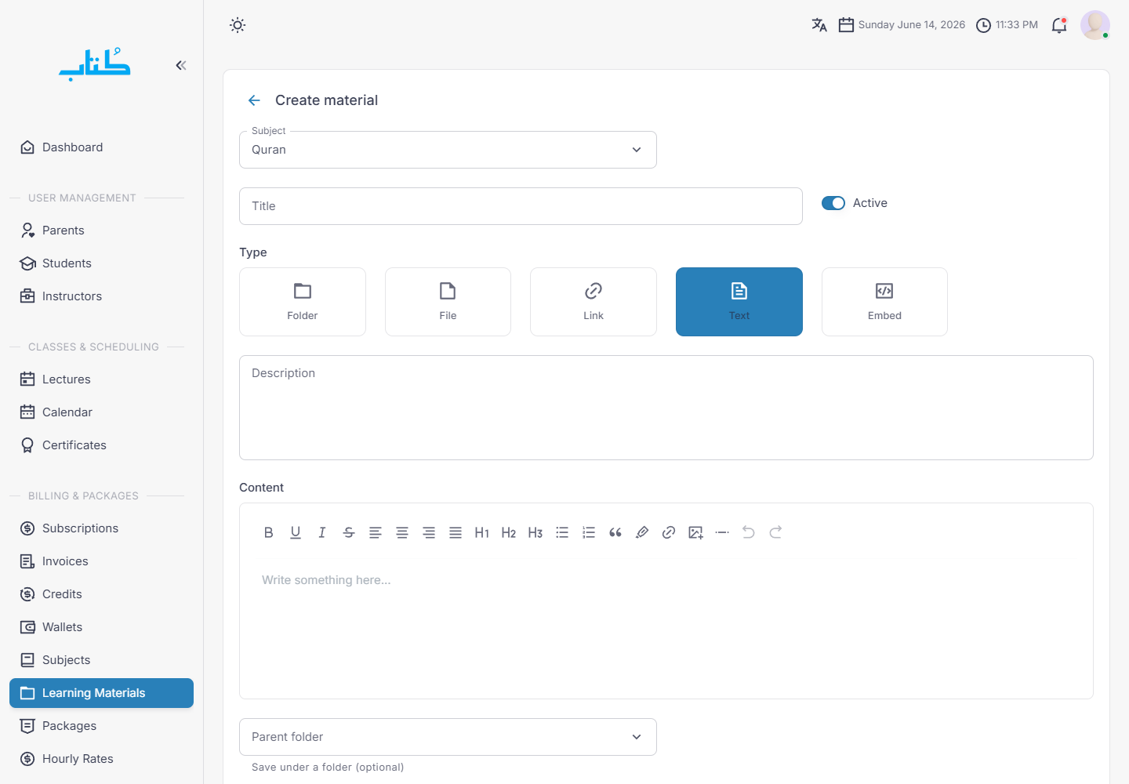This screenshot has width=1129, height=784.
Task: Go to the Parents page
Action: click(101, 230)
